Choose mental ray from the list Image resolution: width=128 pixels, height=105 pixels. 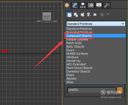click(96, 61)
